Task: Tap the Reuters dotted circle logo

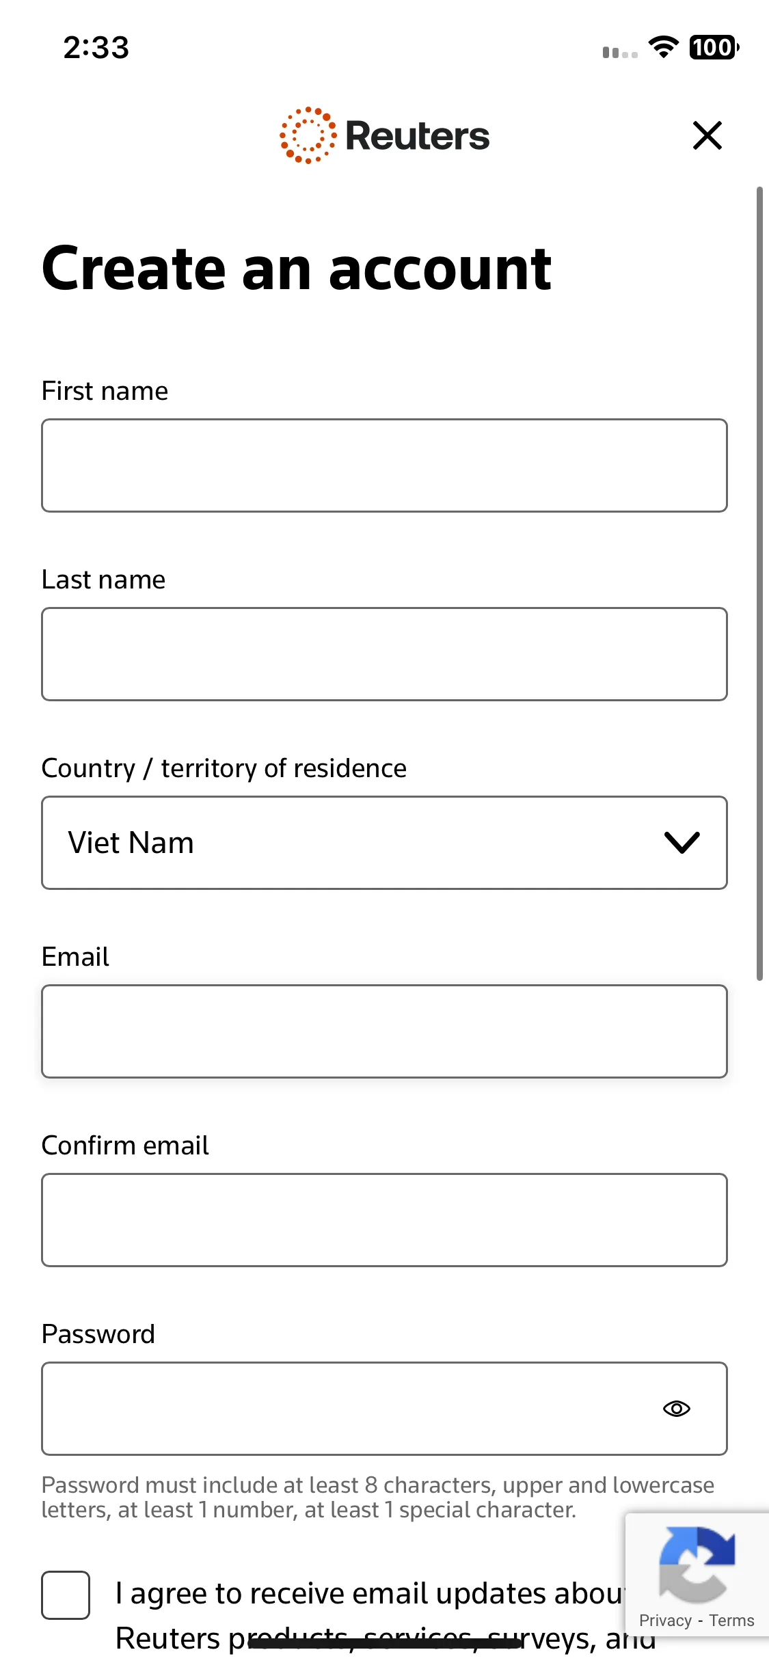Action: tap(308, 135)
